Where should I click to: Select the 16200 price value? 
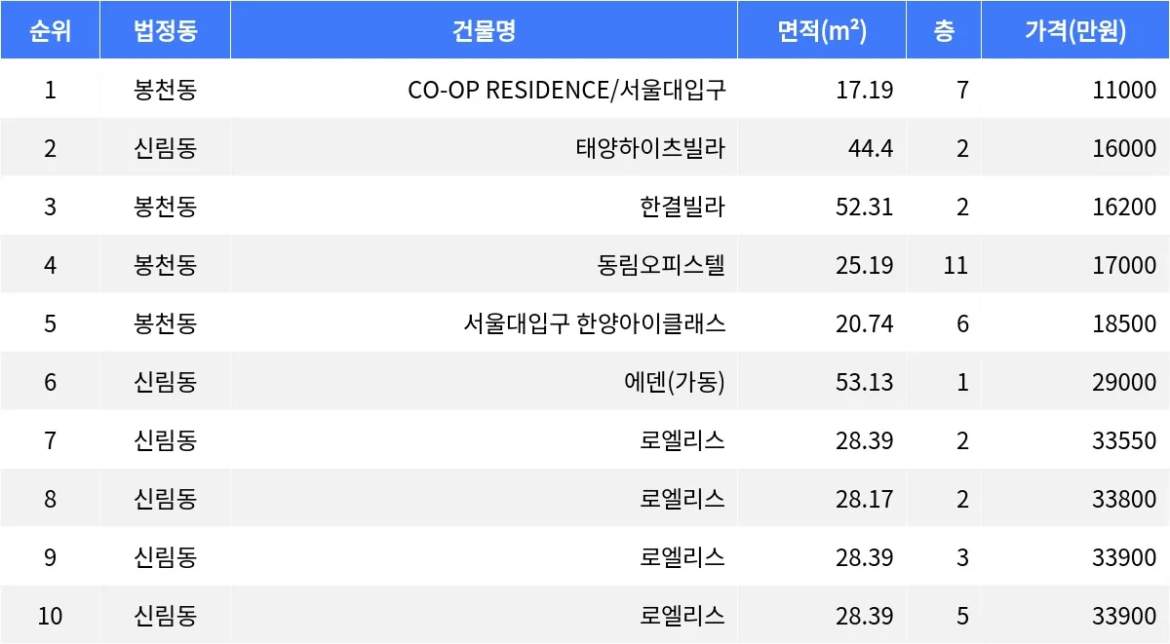coord(1124,208)
